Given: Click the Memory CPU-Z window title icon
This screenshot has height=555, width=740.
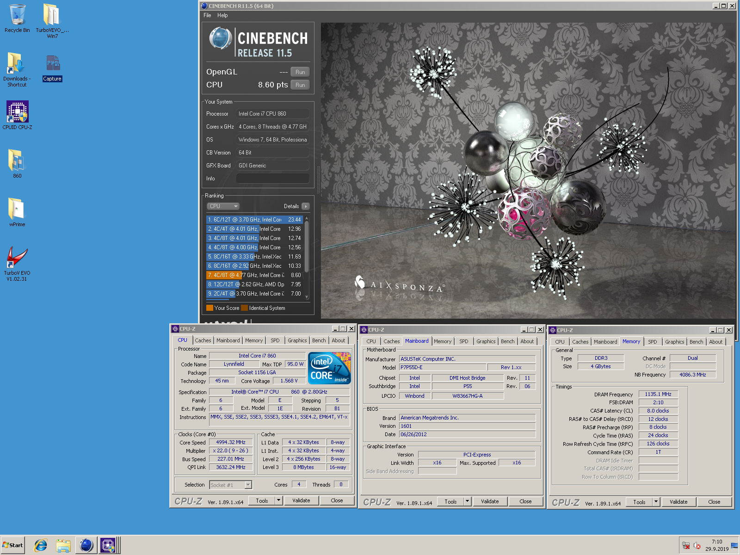Looking at the screenshot, I should click(553, 330).
